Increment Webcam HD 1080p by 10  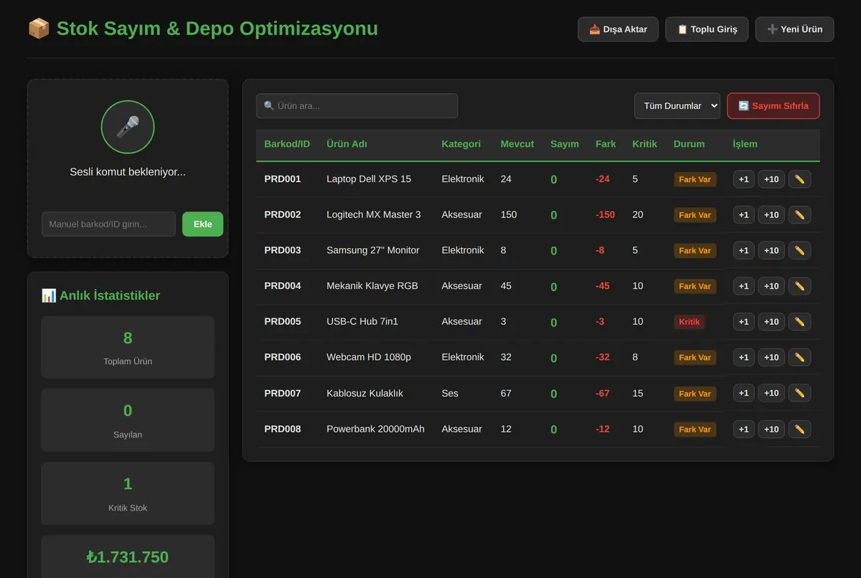coord(771,357)
